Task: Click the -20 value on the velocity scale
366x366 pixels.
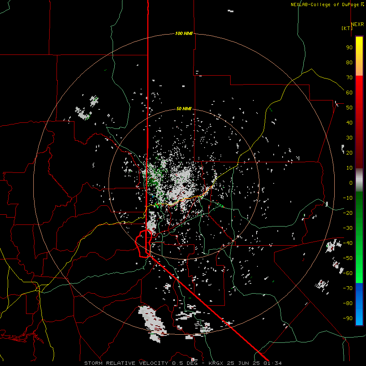Action: (x=348, y=213)
